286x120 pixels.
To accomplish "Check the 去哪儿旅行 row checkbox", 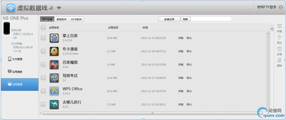I will pos(43,104).
